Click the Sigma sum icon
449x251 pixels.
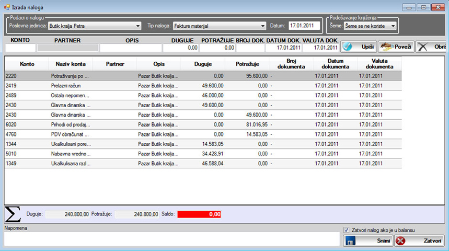click(13, 214)
